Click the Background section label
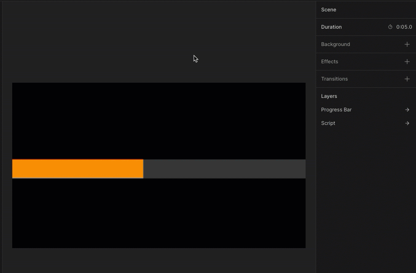Viewport: 416px width, 273px height. (x=335, y=44)
